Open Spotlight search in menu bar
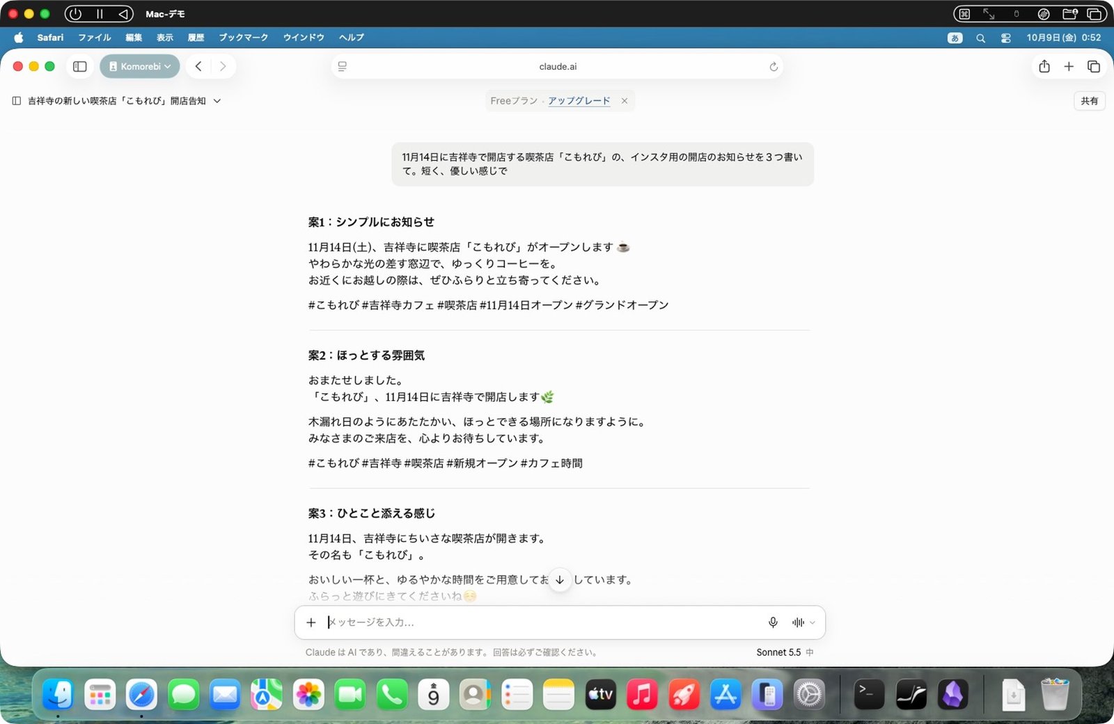 click(x=980, y=38)
